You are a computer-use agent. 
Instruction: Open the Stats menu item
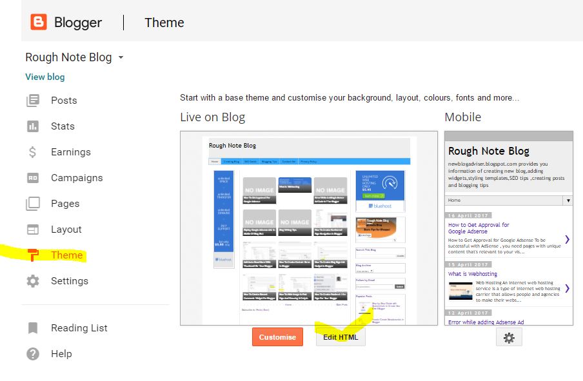point(63,126)
